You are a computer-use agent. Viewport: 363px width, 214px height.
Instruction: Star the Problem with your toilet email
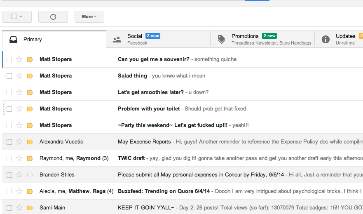coord(19,108)
